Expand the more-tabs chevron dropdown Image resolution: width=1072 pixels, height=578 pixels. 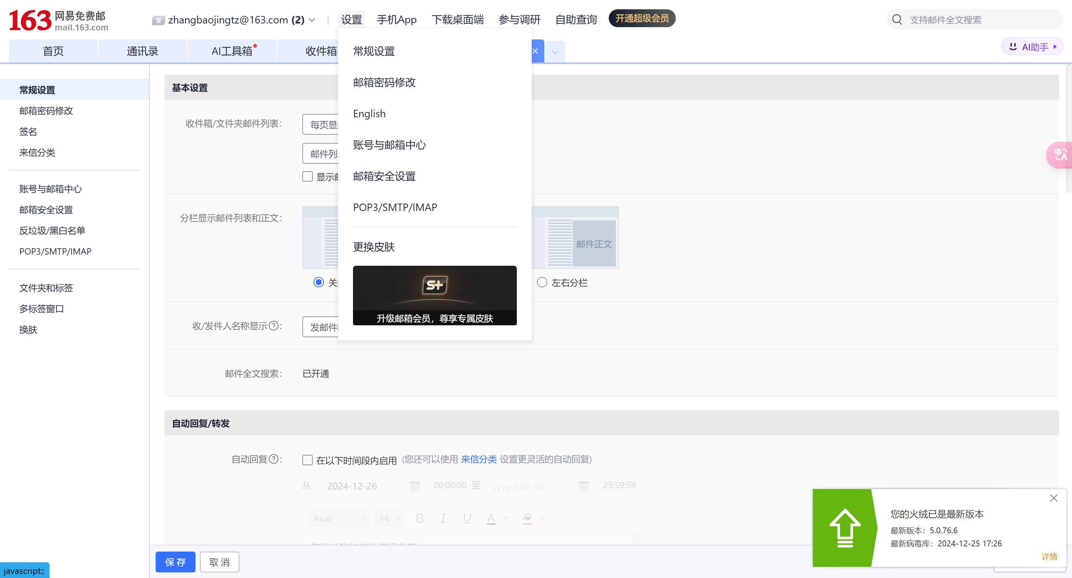click(x=555, y=52)
